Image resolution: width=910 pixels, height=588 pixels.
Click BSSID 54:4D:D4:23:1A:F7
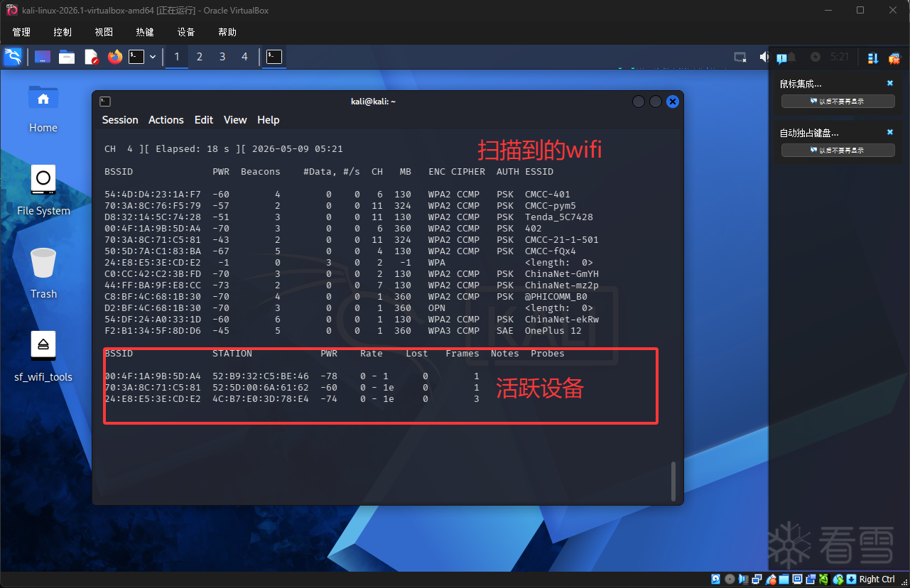(x=153, y=195)
